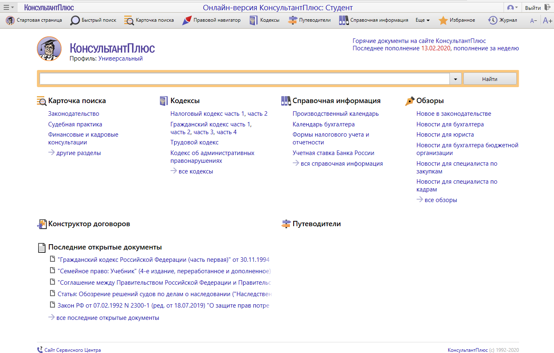
Task: Click in the main search input field
Action: [244, 79]
